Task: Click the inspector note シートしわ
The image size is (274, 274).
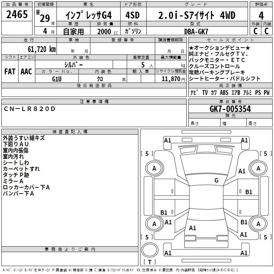Action: tap(16, 163)
